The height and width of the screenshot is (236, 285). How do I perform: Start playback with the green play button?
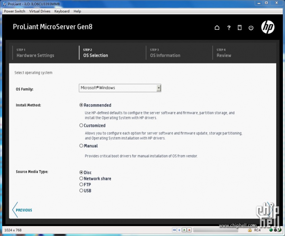pyautogui.click(x=184, y=230)
